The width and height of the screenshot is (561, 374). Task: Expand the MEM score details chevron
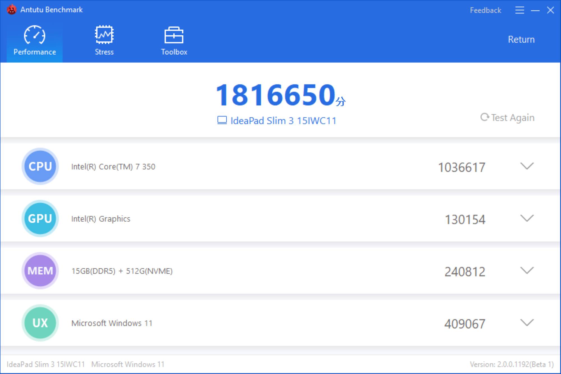coord(527,270)
